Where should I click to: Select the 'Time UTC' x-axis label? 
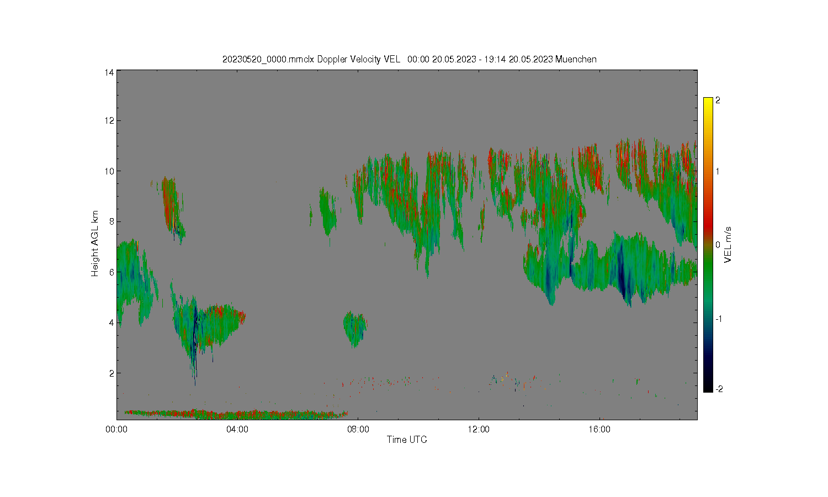[407, 440]
